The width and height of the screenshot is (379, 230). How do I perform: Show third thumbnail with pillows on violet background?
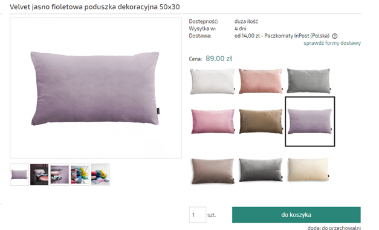pos(60,174)
